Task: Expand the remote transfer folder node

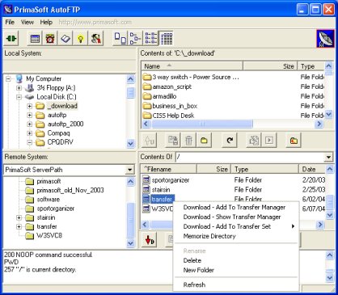Action: coord(19,226)
